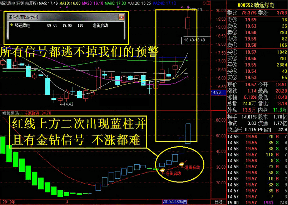This screenshot has width=288, height=205.
Task: Click MA240: 17.18 indicator label
Action: point(164,3)
